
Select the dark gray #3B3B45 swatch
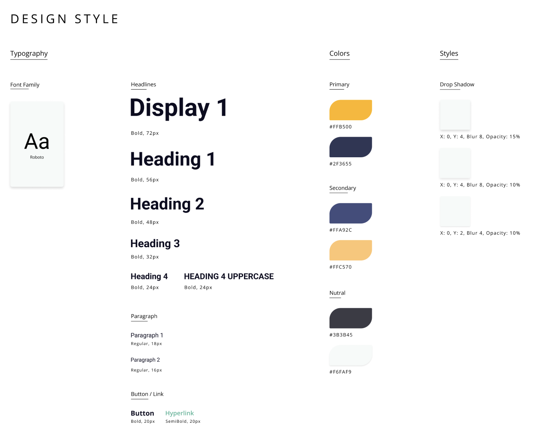click(351, 318)
